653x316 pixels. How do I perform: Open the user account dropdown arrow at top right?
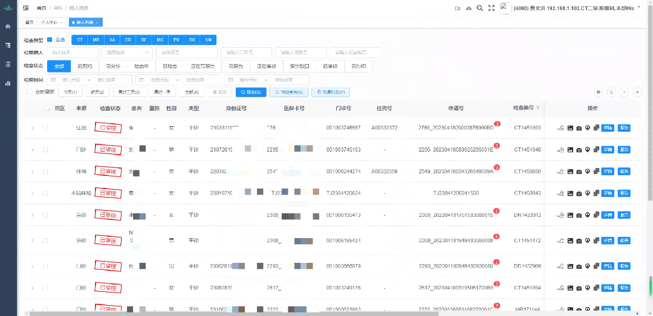tap(639, 7)
